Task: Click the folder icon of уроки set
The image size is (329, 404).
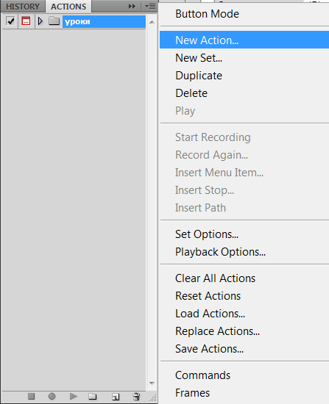Action: pyautogui.click(x=54, y=21)
